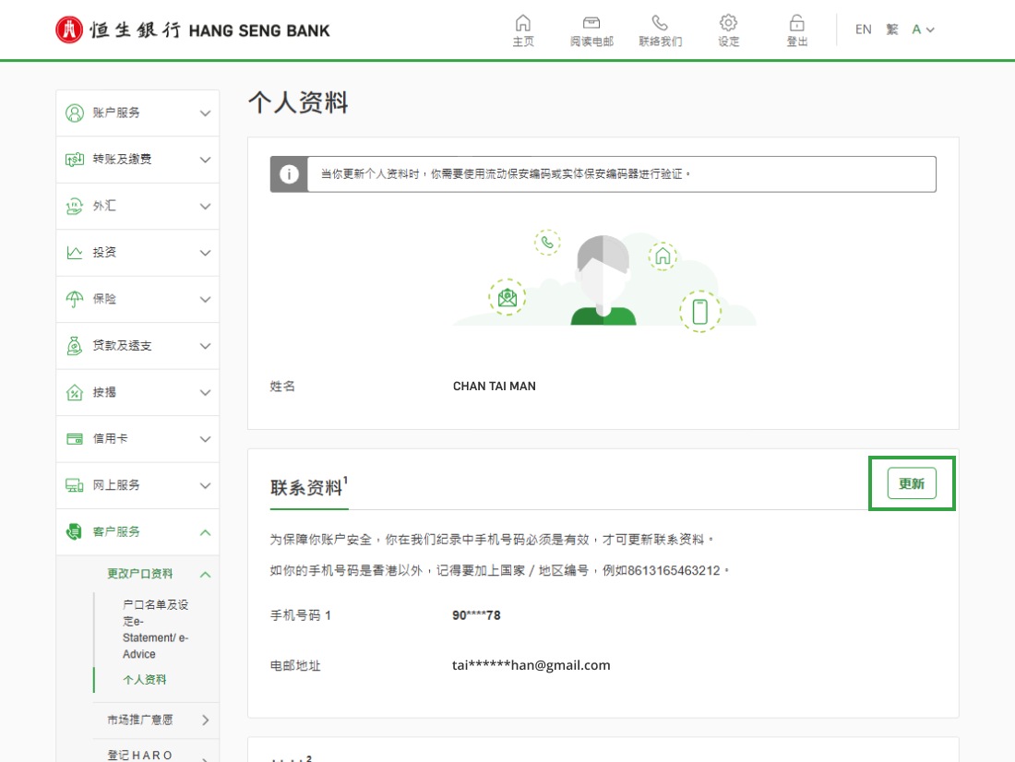
Task: Open the font size 'A' dropdown
Action: [x=923, y=30]
